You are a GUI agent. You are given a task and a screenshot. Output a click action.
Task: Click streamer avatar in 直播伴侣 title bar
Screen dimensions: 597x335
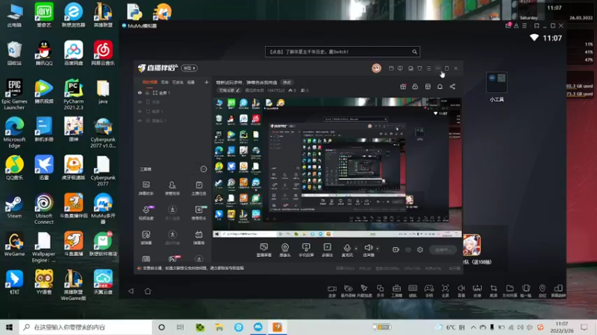click(x=376, y=68)
